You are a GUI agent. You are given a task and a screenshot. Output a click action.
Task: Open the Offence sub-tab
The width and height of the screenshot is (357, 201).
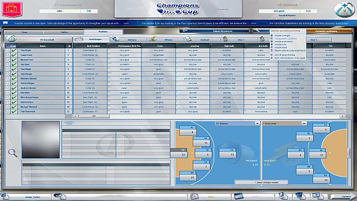166,40
